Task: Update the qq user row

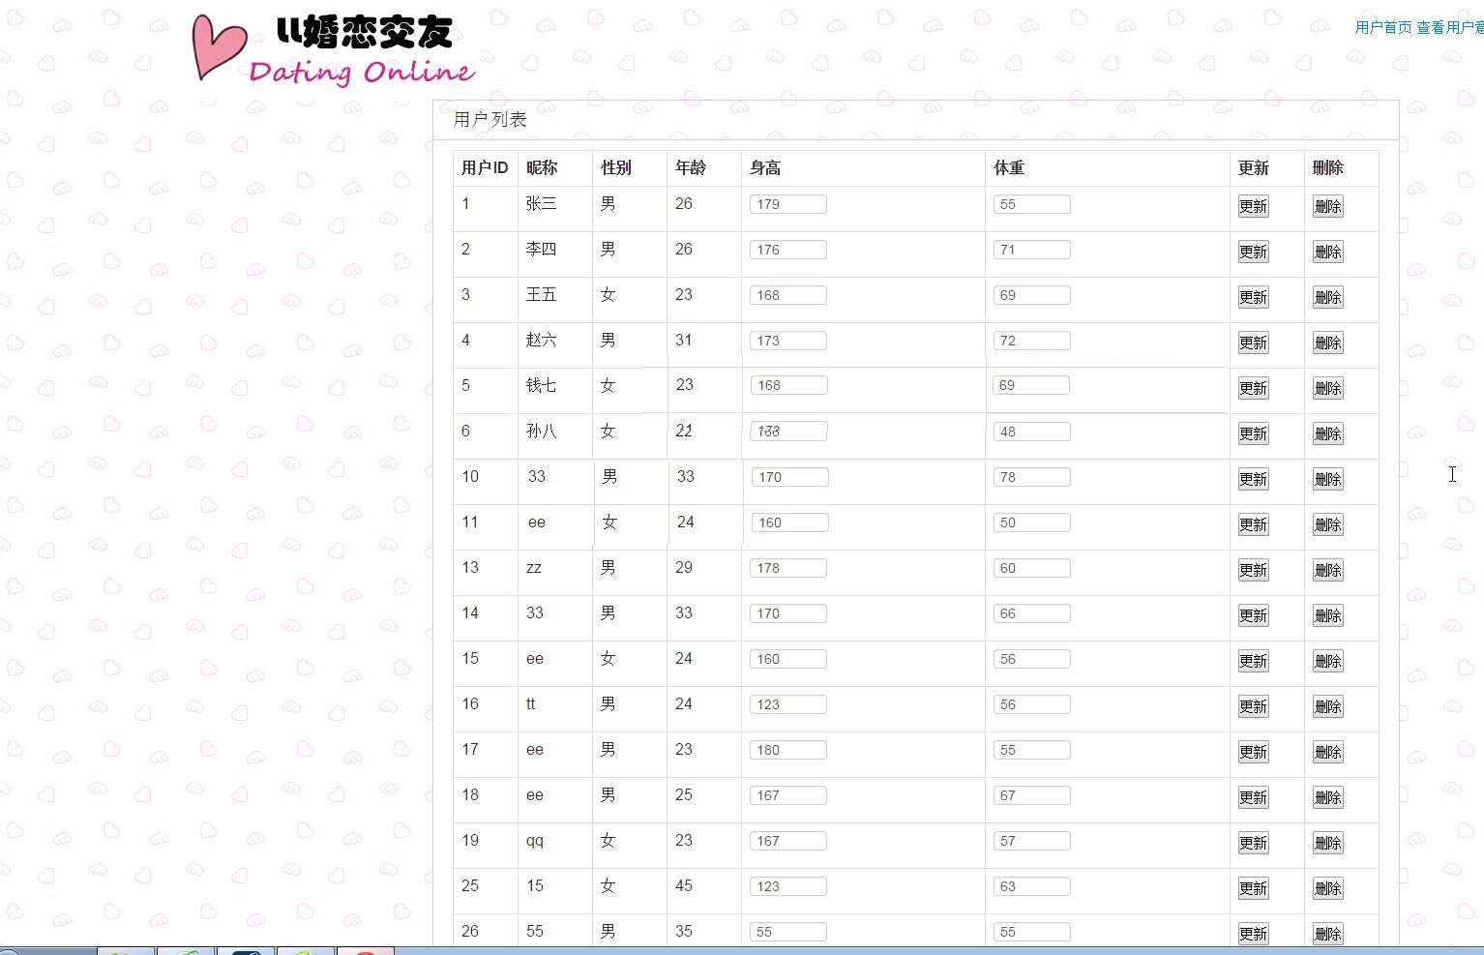Action: pos(1253,843)
